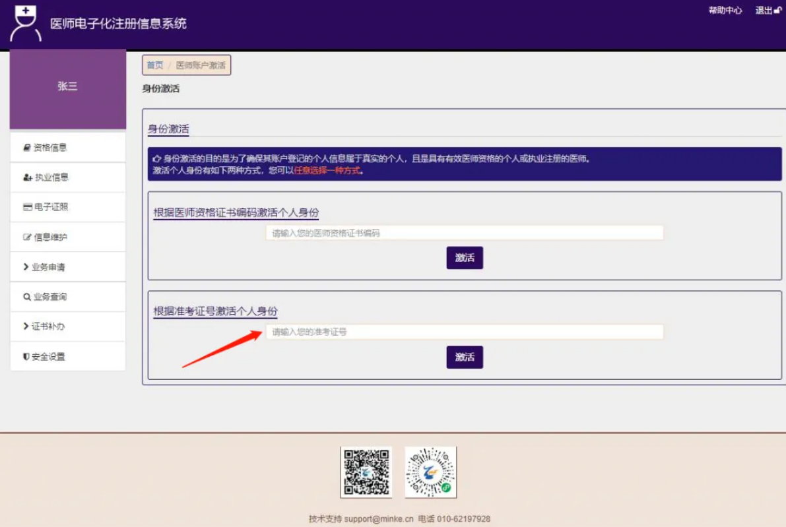Open 帮助中心 in the top bar
Screen dimensions: 786x527
pyautogui.click(x=725, y=11)
